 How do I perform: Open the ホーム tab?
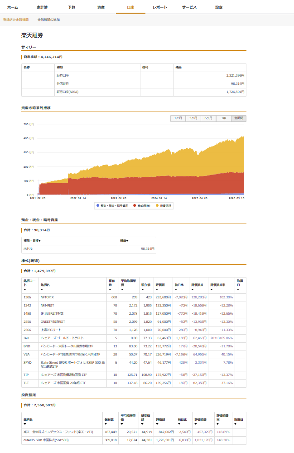click(x=12, y=7)
